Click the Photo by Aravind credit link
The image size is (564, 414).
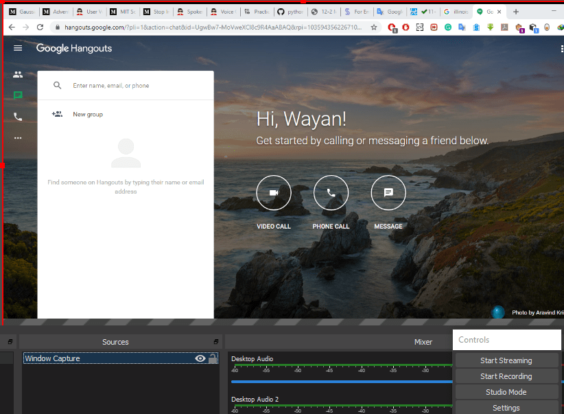pos(537,312)
